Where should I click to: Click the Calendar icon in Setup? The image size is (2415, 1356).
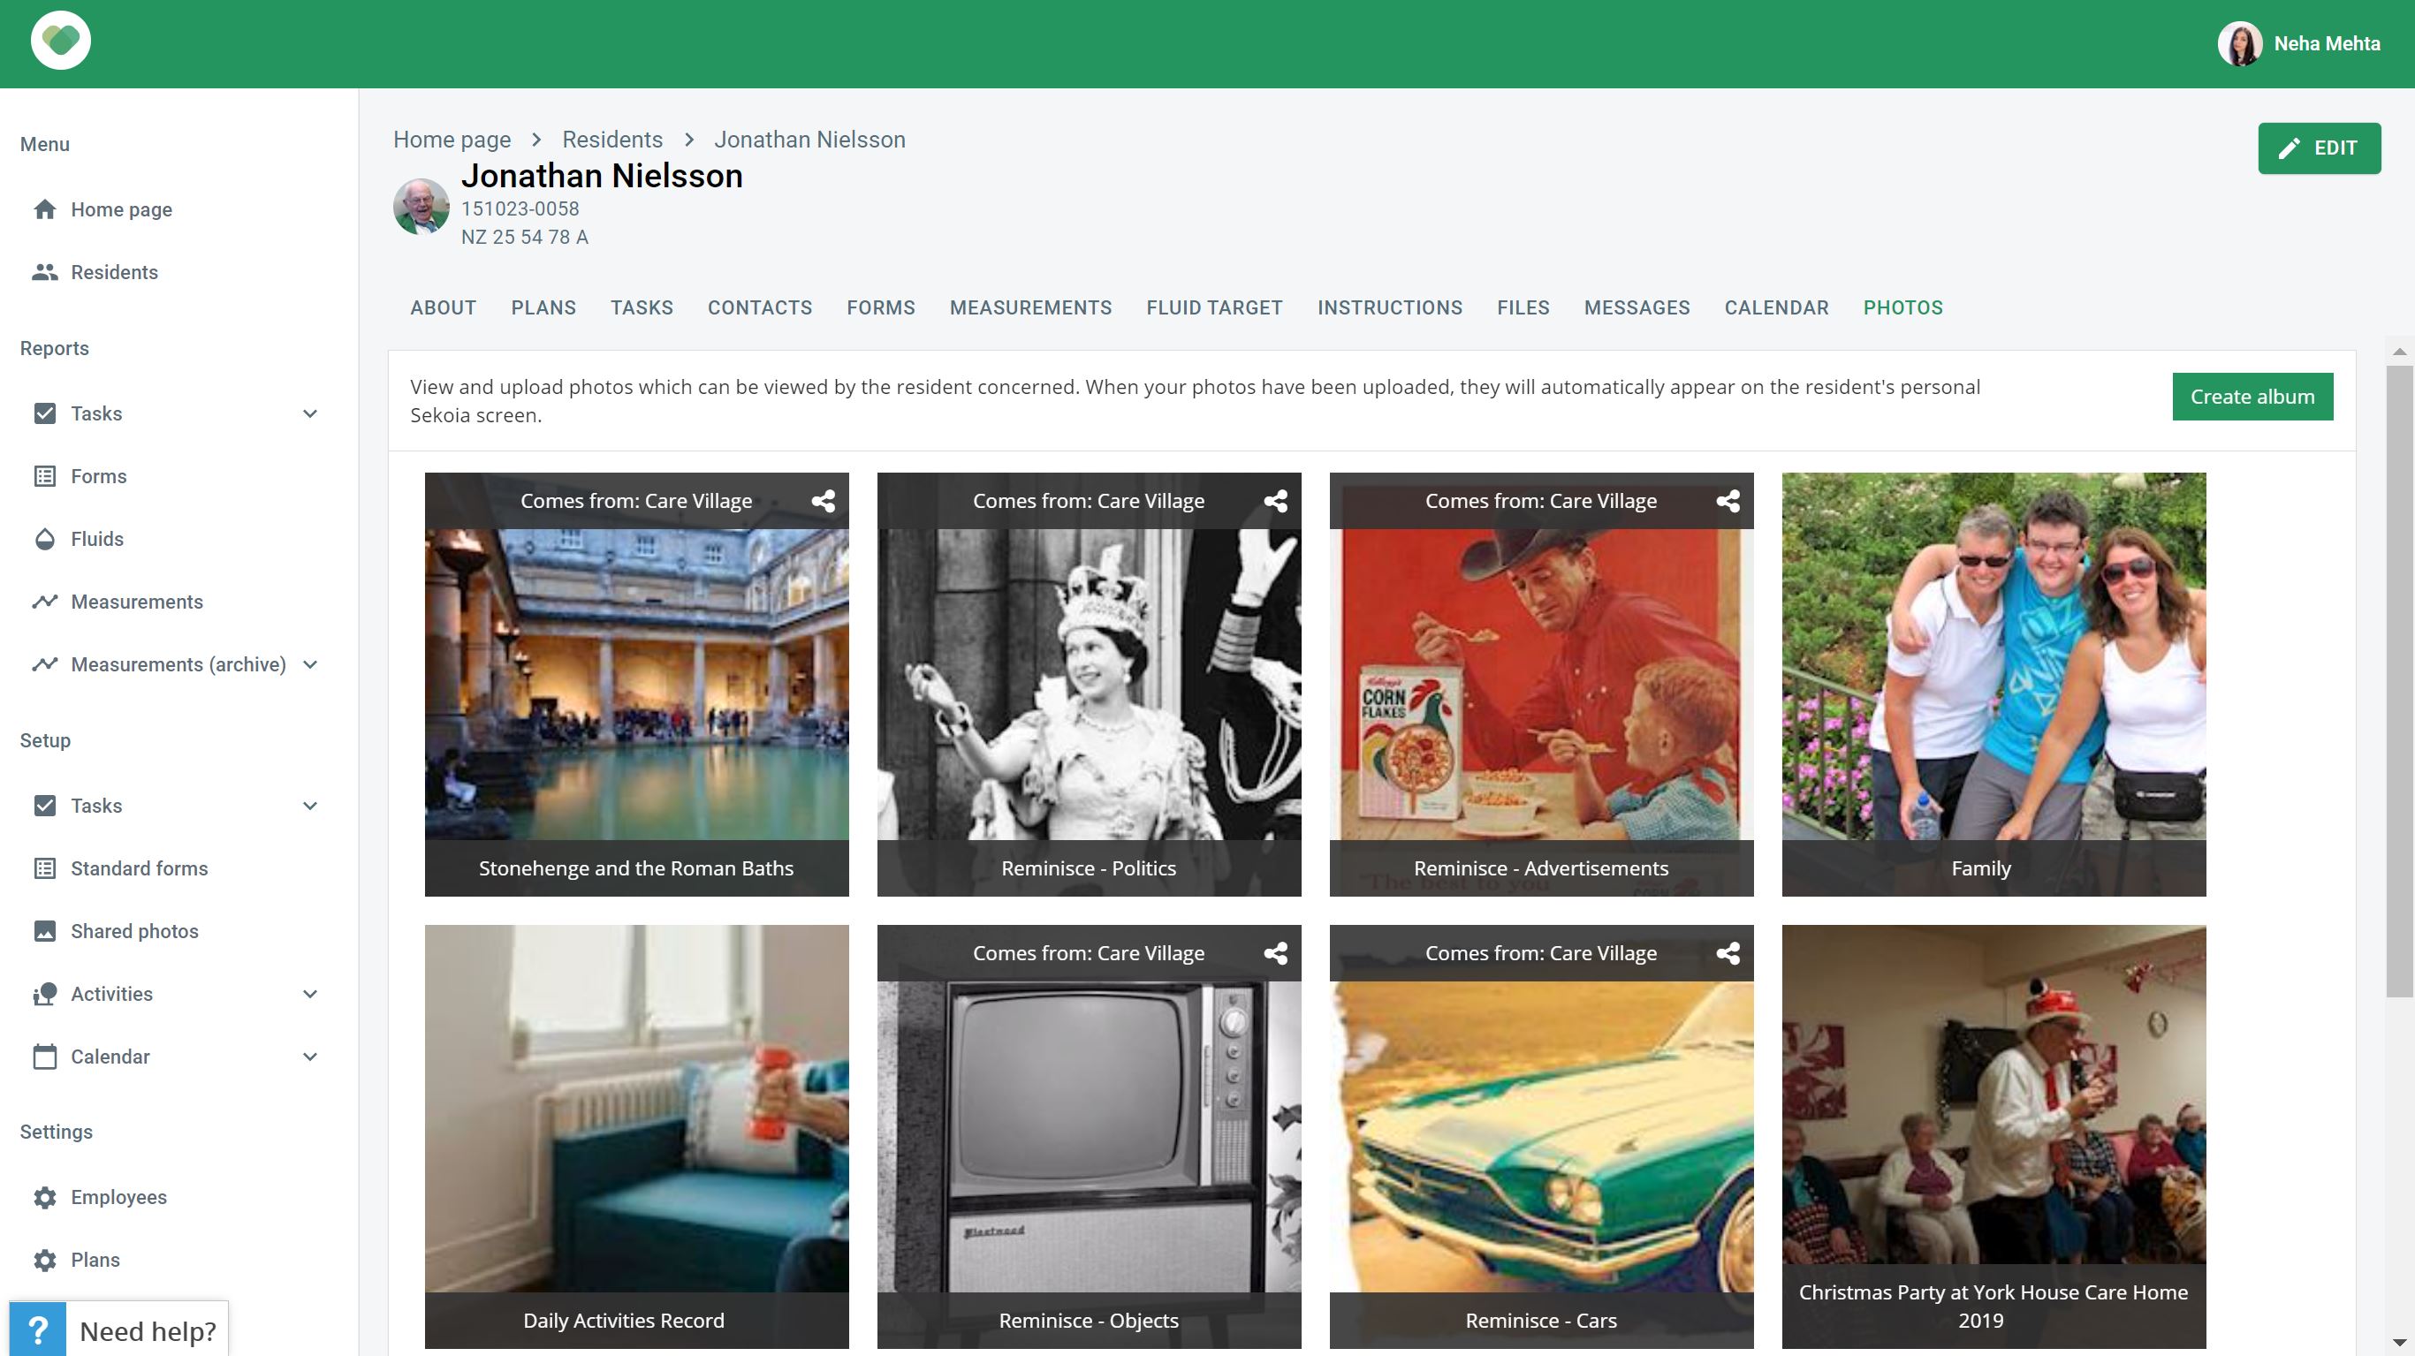point(44,1057)
